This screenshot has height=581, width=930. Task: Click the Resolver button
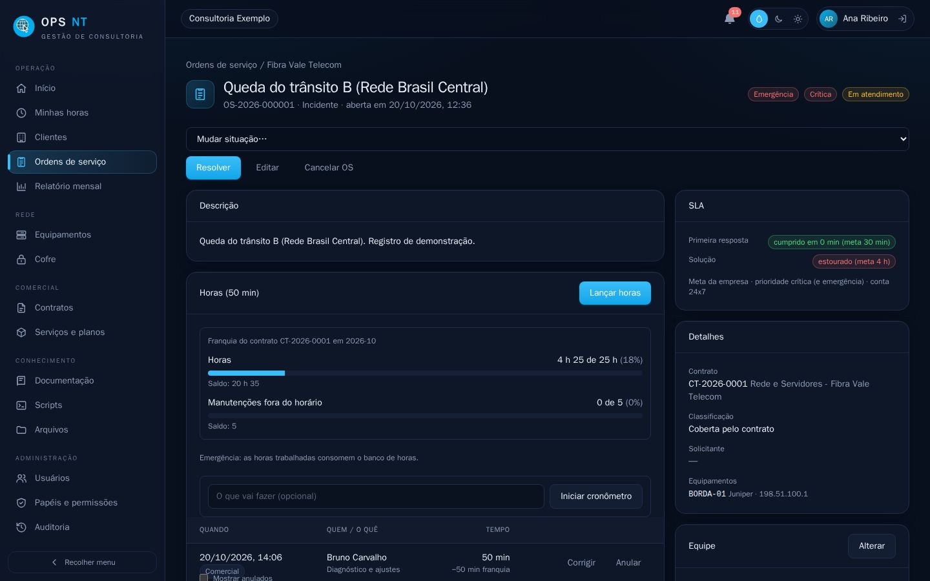(x=213, y=168)
